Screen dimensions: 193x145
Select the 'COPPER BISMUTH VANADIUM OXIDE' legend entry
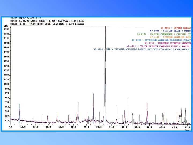[x=159, y=46]
